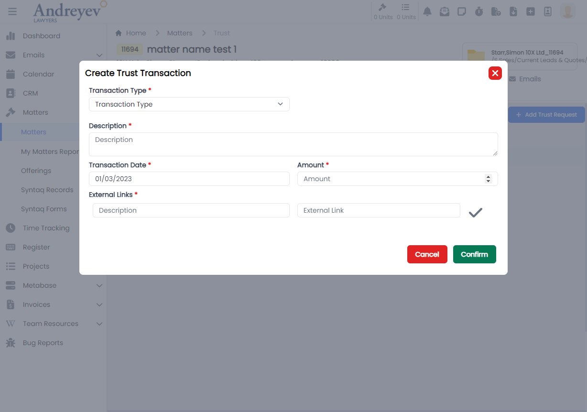This screenshot has height=412, width=587.
Task: Expand the Emails sidebar section
Action: tap(99, 55)
